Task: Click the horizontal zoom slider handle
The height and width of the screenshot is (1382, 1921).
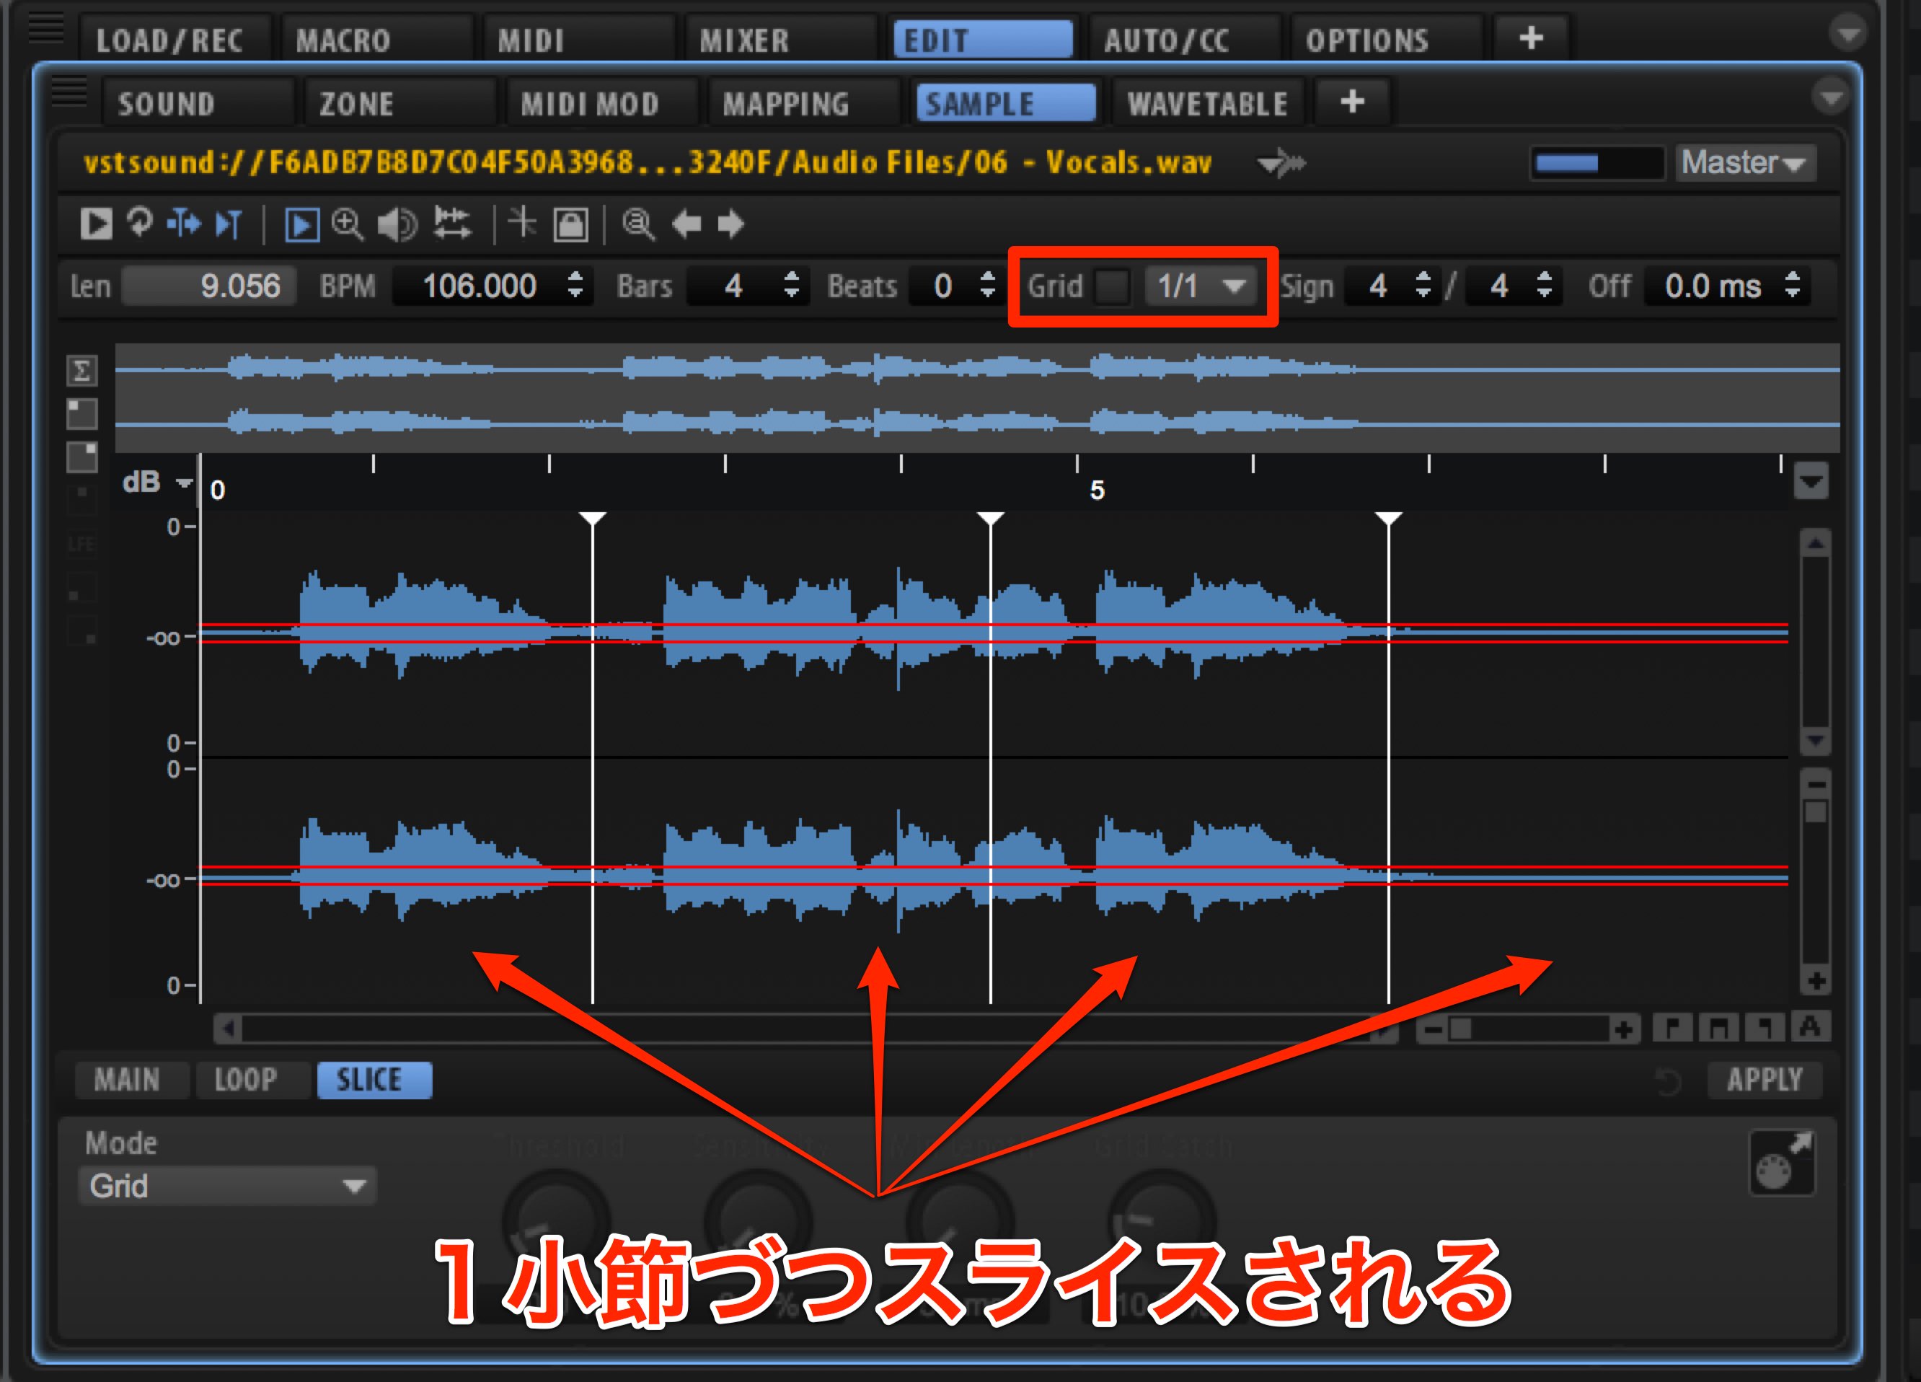Action: (x=1460, y=1029)
